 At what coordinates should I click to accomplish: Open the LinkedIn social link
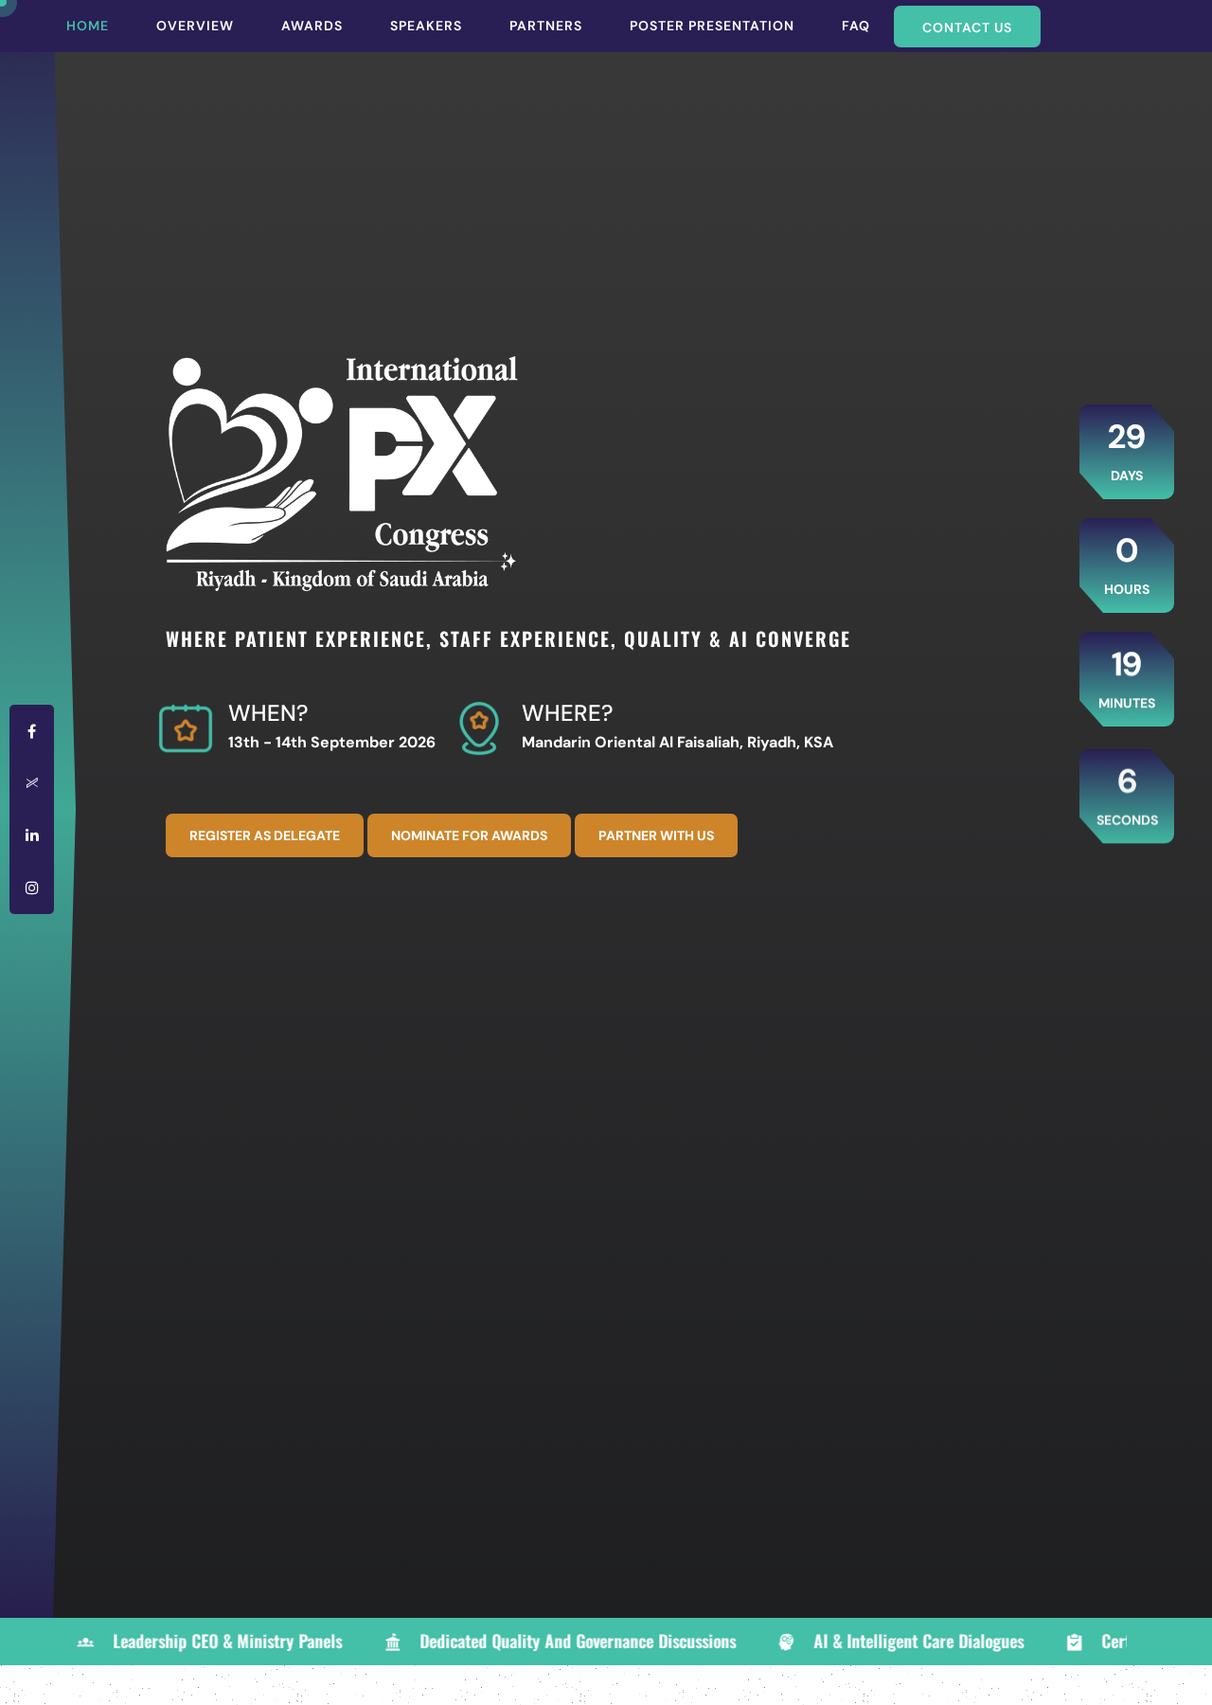[x=31, y=835]
